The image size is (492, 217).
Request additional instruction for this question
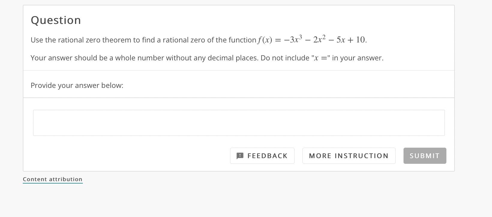[x=348, y=155]
